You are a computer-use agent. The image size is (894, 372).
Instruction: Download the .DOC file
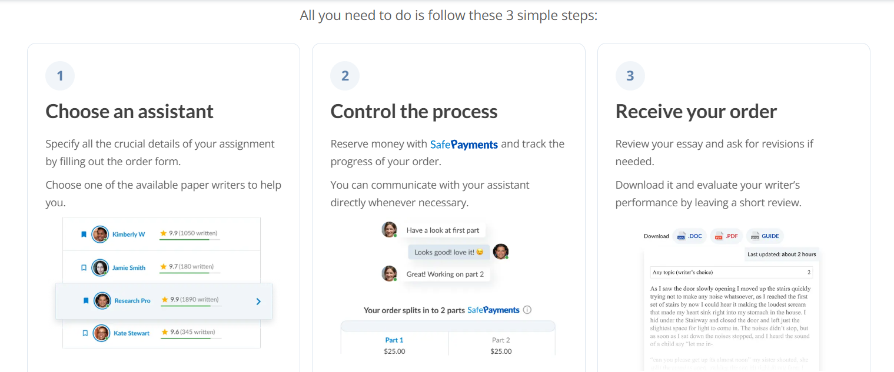coord(690,236)
